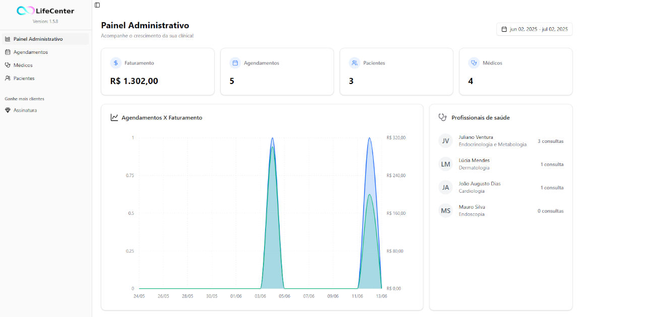The width and height of the screenshot is (645, 317).
Task: Click the 03/06 x-axis date label
Action: (261, 296)
